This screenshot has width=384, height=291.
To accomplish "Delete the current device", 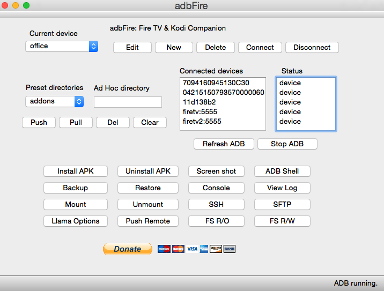I will (x=216, y=48).
